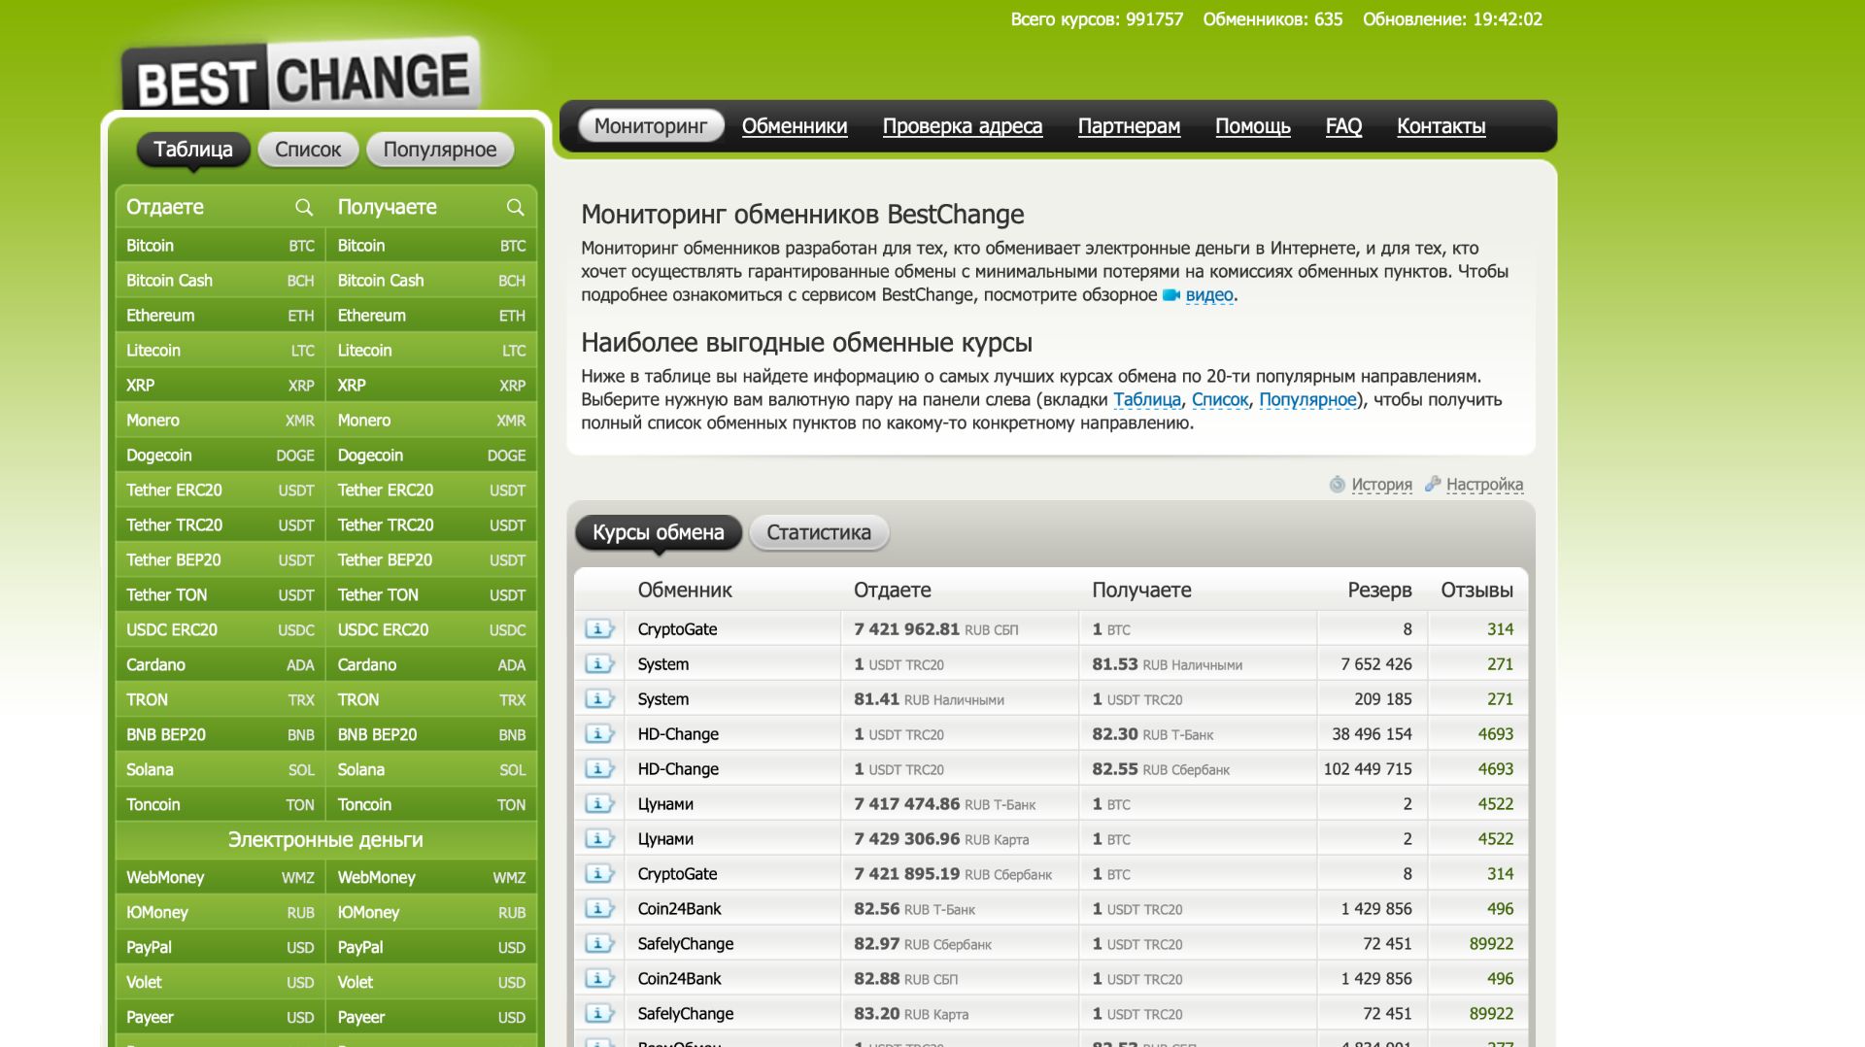Click the search icon beside Получаете
Image resolution: width=1865 pixels, height=1047 pixels.
[x=516, y=207]
